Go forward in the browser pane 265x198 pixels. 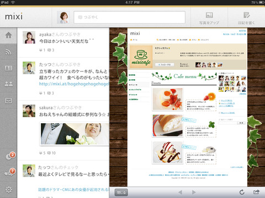point(194,192)
